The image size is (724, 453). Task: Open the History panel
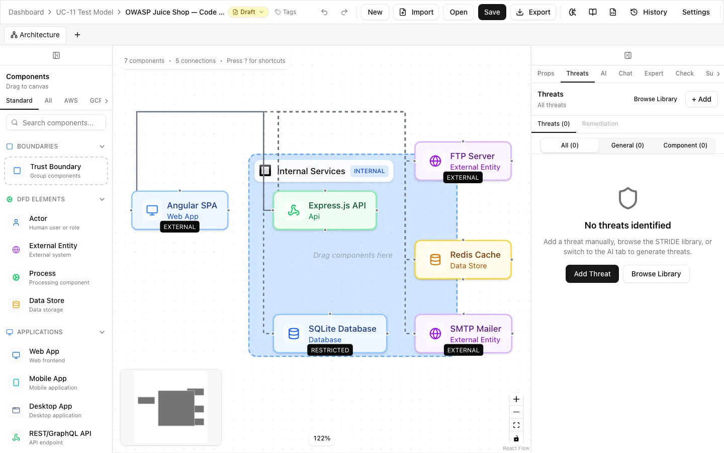649,12
